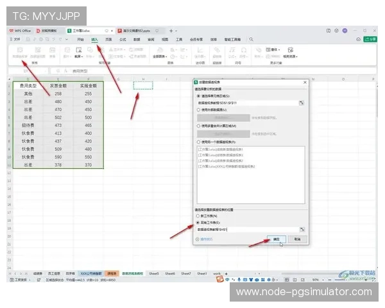Add a new sheet with the plus icon

pos(226,273)
